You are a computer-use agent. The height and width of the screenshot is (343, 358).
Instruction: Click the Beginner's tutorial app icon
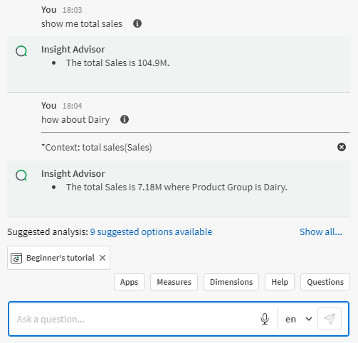point(16,258)
